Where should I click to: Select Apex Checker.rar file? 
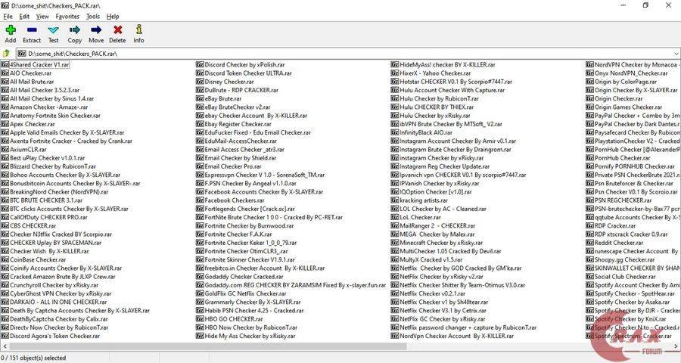coord(32,124)
